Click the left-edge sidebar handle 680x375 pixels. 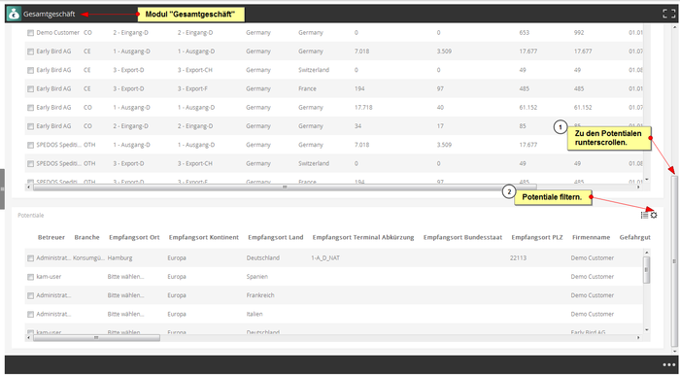click(x=2, y=189)
